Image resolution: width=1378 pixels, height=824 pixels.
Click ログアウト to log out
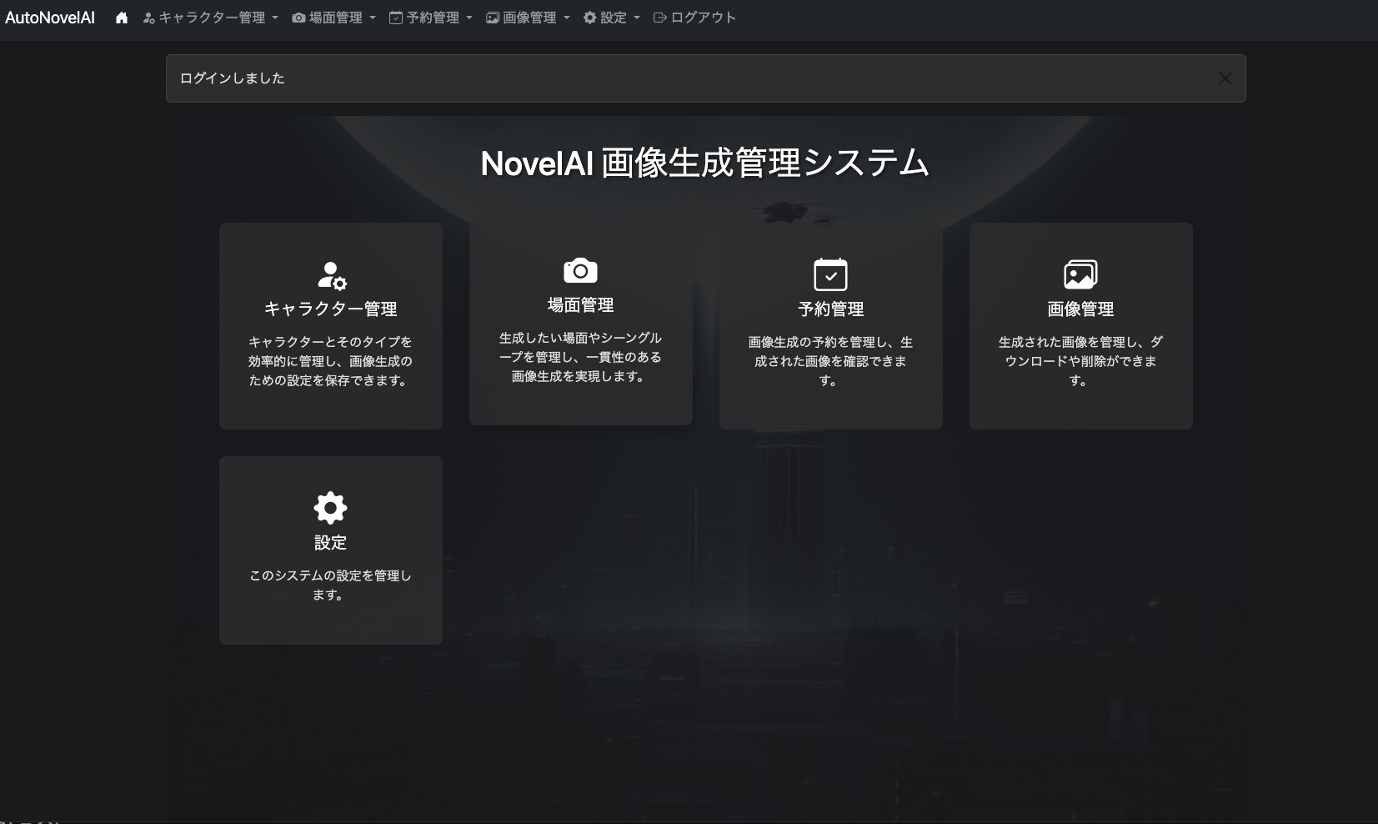tap(701, 17)
